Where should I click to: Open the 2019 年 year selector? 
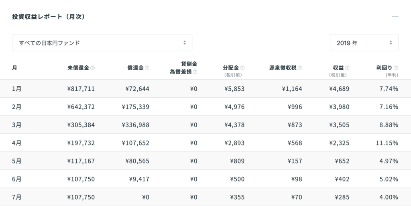point(364,43)
